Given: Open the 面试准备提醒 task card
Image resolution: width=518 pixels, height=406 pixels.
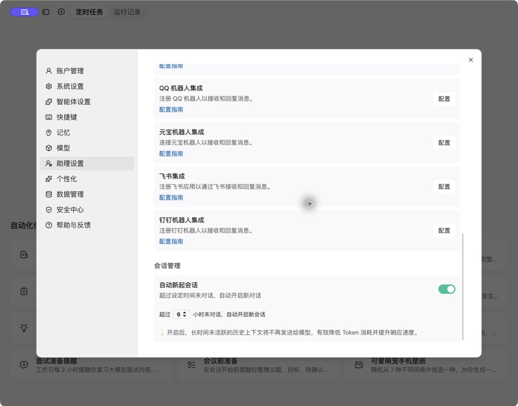Looking at the screenshot, I should [91, 365].
